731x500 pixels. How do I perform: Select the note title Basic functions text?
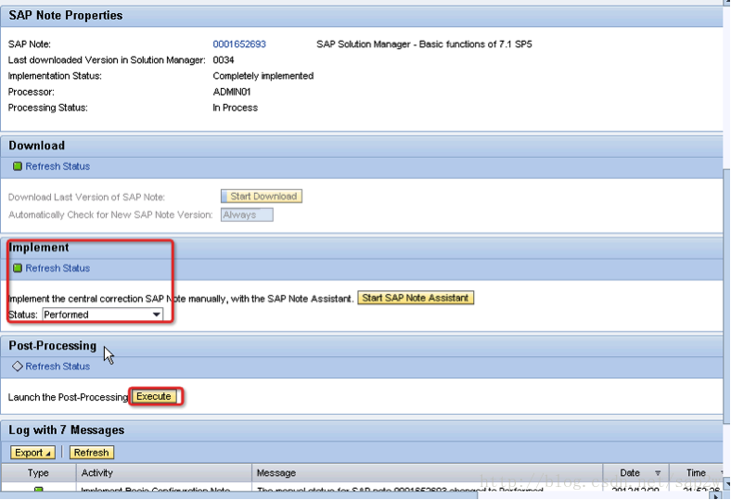pos(424,45)
